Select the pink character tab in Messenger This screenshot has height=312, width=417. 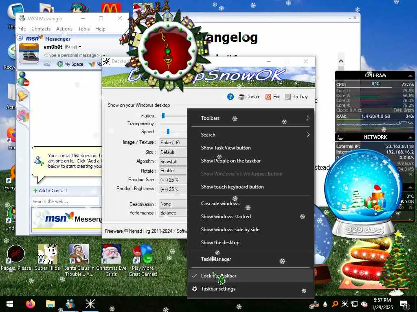point(23,116)
